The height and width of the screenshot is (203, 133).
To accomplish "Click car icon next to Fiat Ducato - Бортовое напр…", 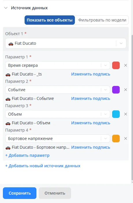I will click(8, 148).
